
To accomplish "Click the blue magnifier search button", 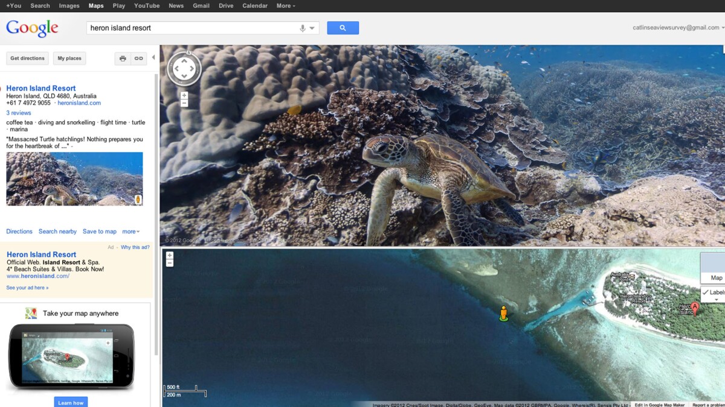I will point(343,28).
